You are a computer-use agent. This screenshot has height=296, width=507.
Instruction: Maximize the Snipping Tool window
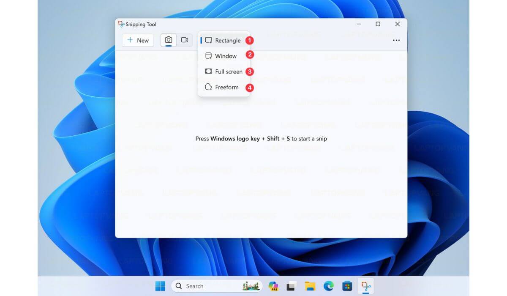click(378, 24)
